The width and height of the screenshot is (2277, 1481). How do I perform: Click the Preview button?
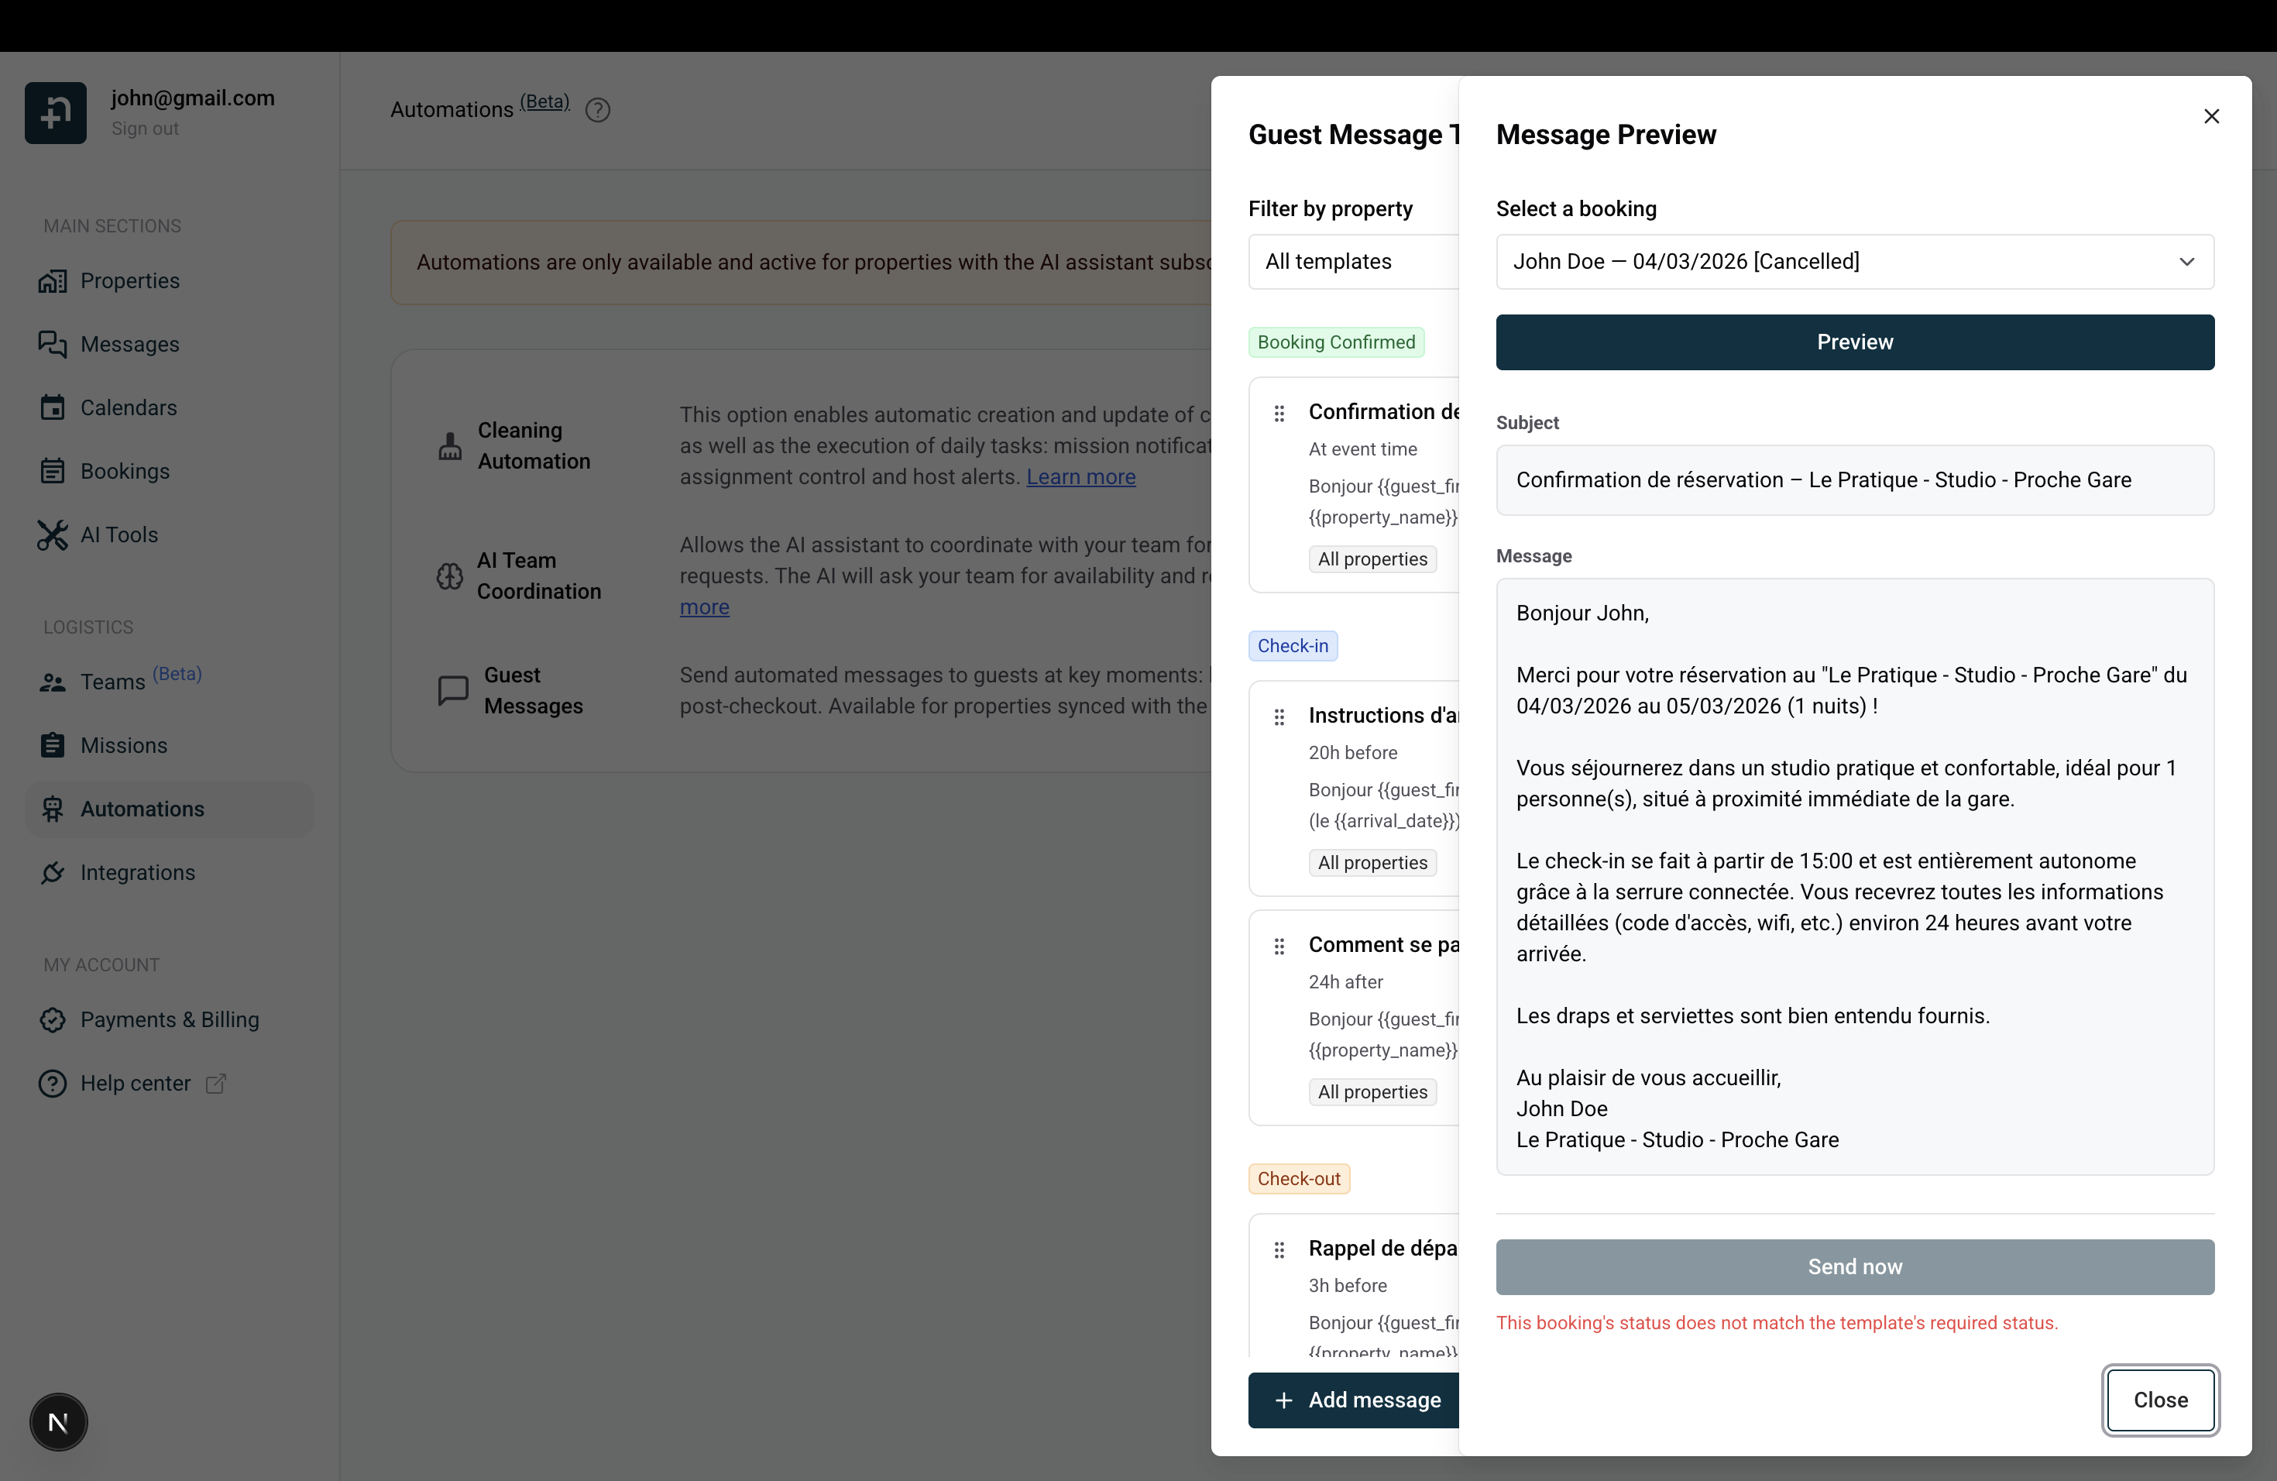click(1854, 342)
